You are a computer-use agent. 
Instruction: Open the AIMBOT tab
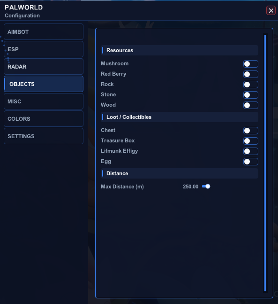pyautogui.click(x=44, y=32)
